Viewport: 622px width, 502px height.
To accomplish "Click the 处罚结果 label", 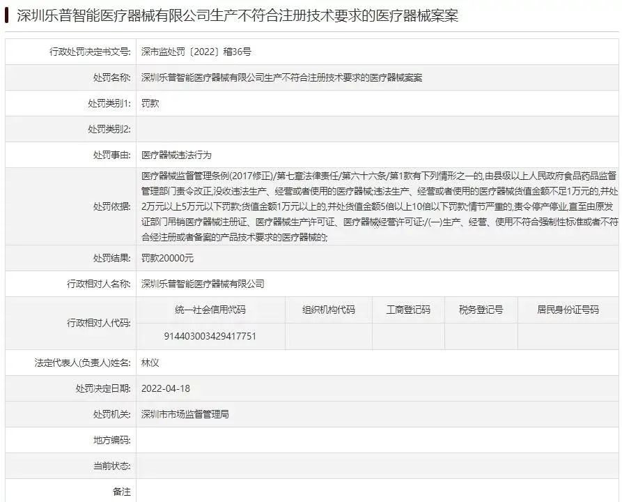I will [x=112, y=258].
